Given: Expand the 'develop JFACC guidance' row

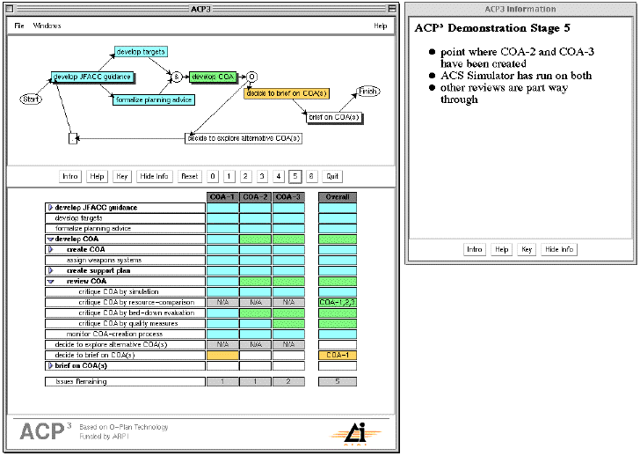Looking at the screenshot, I should 50,208.
